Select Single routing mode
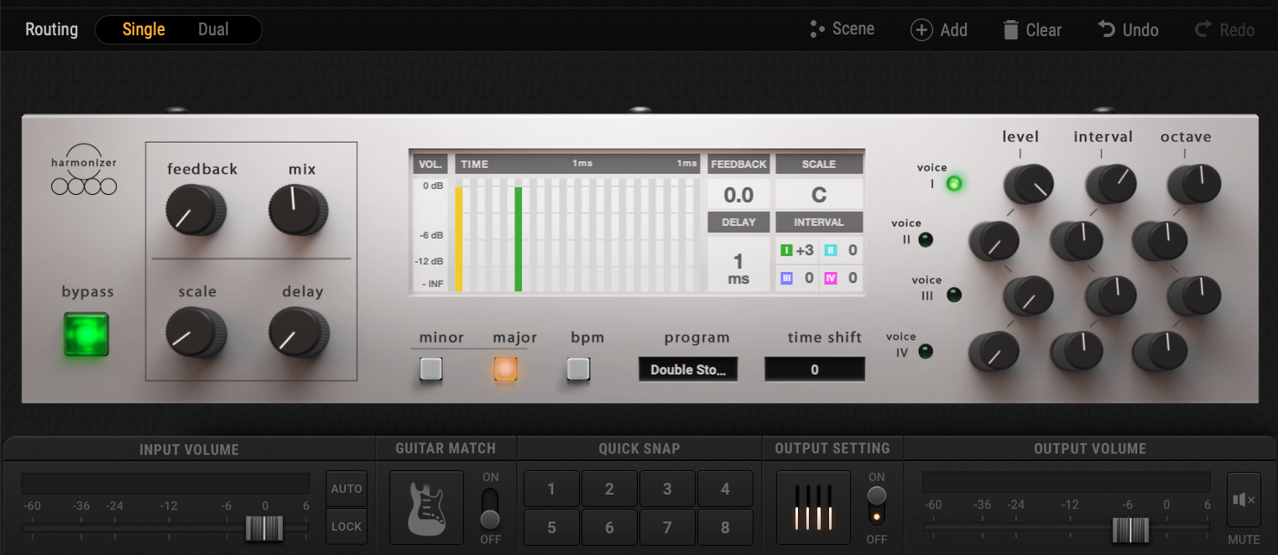Viewport: 1278px width, 555px height. click(x=143, y=29)
